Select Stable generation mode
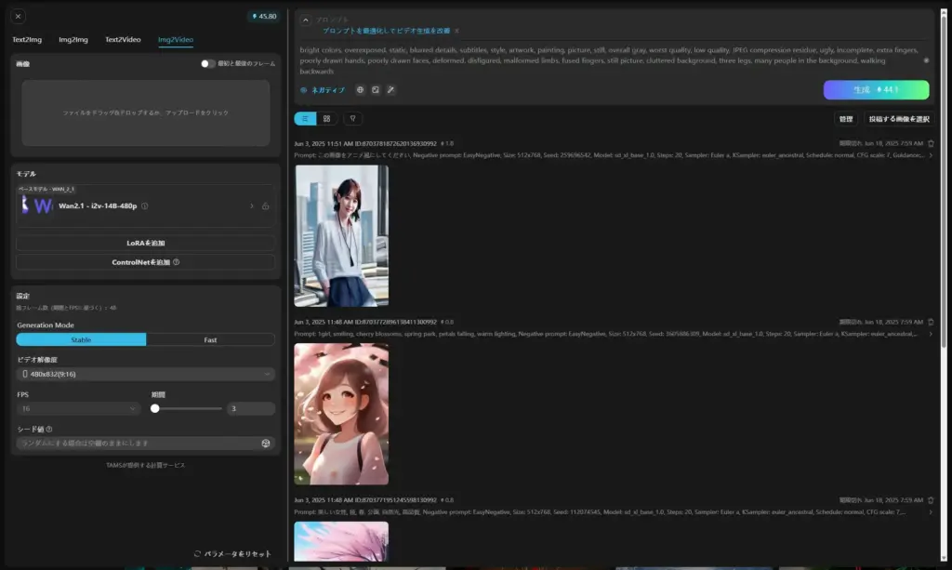 81,339
